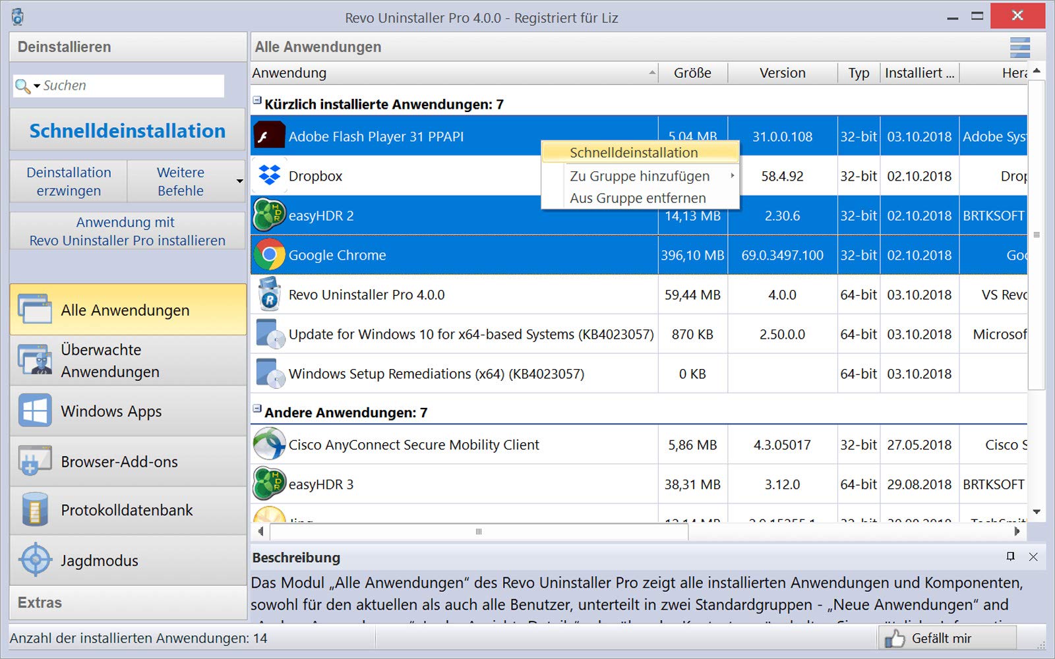The image size is (1055, 659).
Task: Click the Revo Uninstaller title bar app icon
Action: click(18, 17)
